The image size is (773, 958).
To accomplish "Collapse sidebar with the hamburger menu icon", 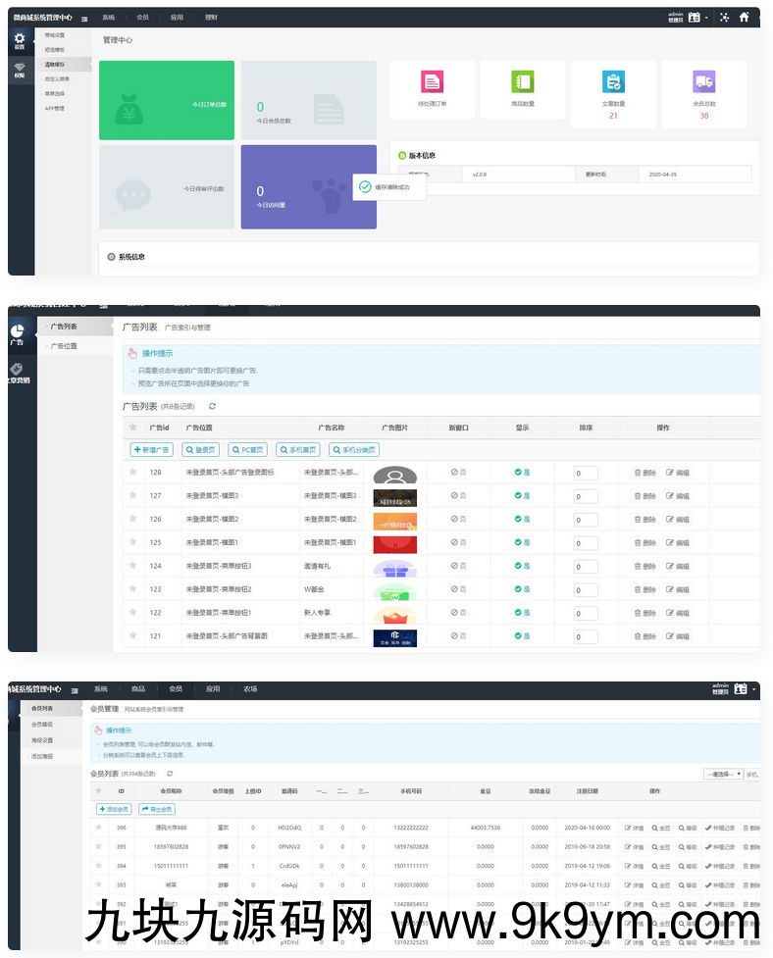I will [x=85, y=18].
